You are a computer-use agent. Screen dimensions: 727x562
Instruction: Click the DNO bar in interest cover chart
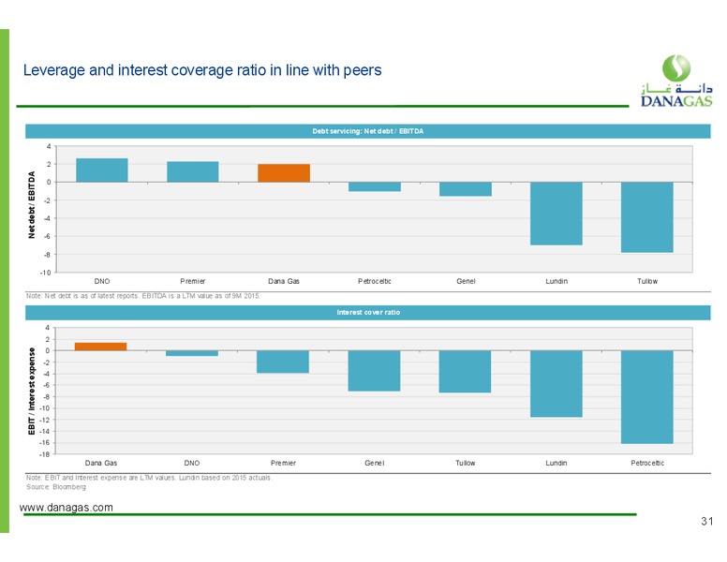coord(192,353)
